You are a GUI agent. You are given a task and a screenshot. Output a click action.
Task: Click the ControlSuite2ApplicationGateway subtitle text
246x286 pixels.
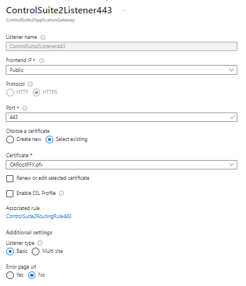(41, 20)
